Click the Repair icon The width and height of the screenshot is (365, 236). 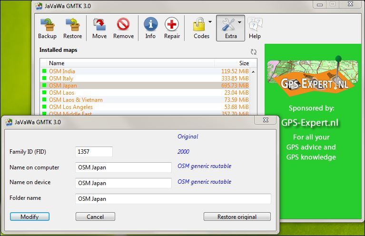point(172,28)
